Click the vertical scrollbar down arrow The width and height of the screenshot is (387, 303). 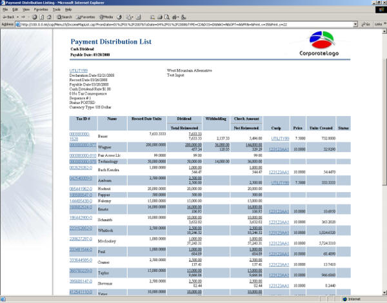[x=384, y=293]
